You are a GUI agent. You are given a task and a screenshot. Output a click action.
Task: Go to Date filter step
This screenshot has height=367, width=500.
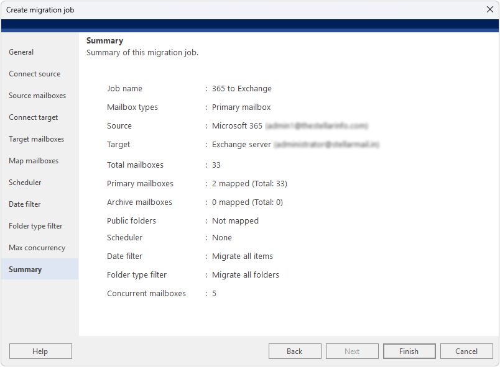24,204
